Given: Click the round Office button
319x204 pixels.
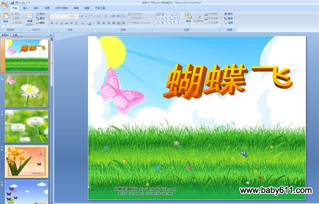Looking at the screenshot, I should [x=4, y=4].
